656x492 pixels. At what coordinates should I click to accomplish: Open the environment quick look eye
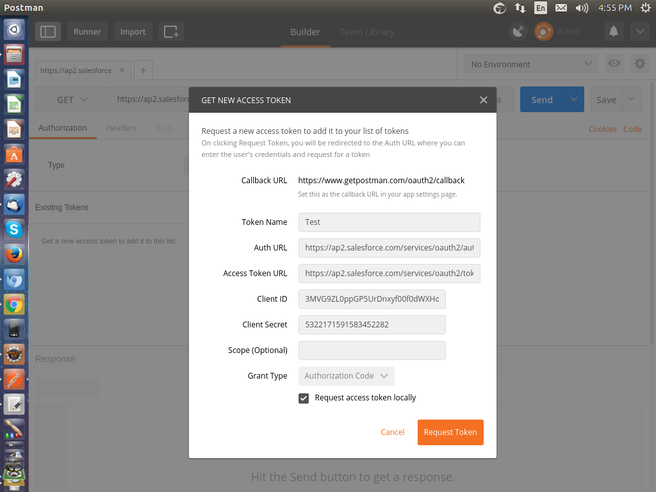pyautogui.click(x=614, y=63)
